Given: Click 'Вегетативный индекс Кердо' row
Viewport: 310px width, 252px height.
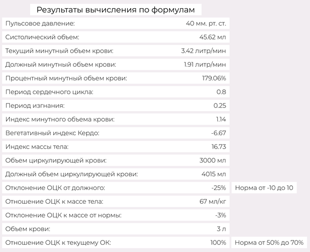Looking at the screenshot, I should 116,133.
